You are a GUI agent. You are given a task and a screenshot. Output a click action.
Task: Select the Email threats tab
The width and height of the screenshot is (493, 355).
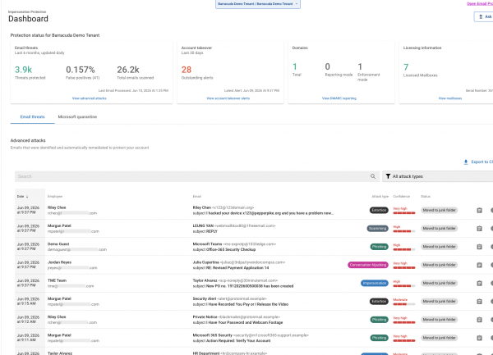tap(32, 117)
